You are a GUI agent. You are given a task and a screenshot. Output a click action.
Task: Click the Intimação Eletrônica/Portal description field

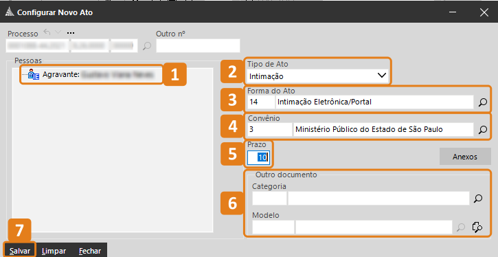tap(375, 102)
